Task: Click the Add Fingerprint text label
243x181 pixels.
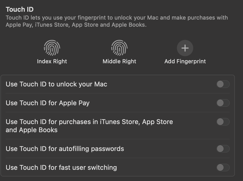Action: point(185,62)
